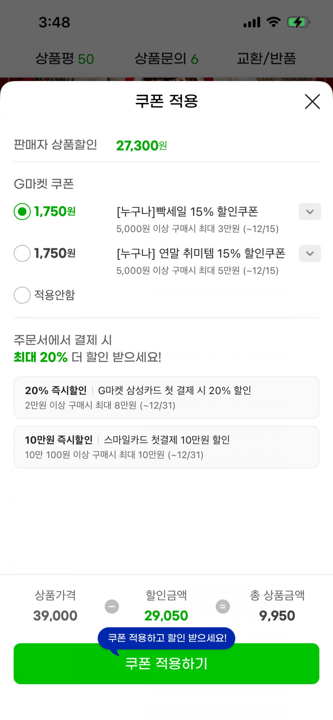333x720 pixels.
Task: Tap the cellular signal bars icon
Action: (x=252, y=22)
